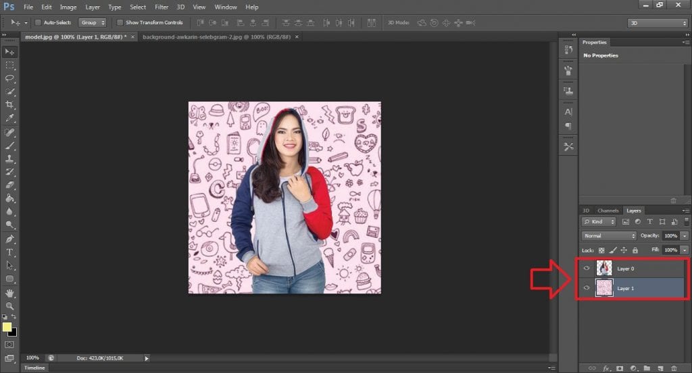The width and height of the screenshot is (692, 373).
Task: Select the Lasso tool
Action: point(9,78)
